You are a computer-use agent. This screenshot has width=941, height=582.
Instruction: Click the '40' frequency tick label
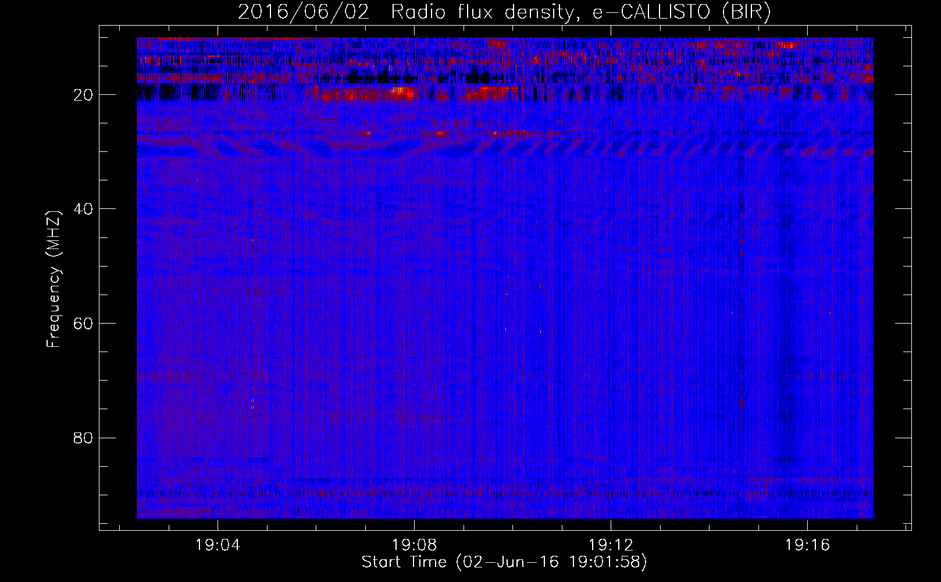click(x=84, y=209)
